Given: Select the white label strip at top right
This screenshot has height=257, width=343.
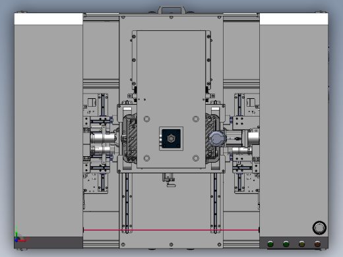Looking at the screenshot, I should point(294,19).
